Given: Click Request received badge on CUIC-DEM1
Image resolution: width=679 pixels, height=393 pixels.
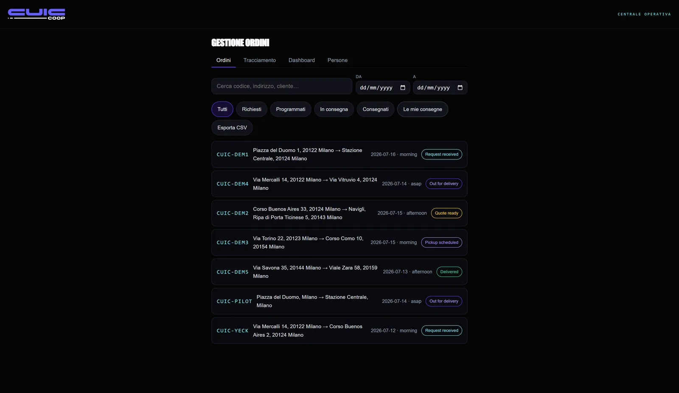Looking at the screenshot, I should (442, 154).
